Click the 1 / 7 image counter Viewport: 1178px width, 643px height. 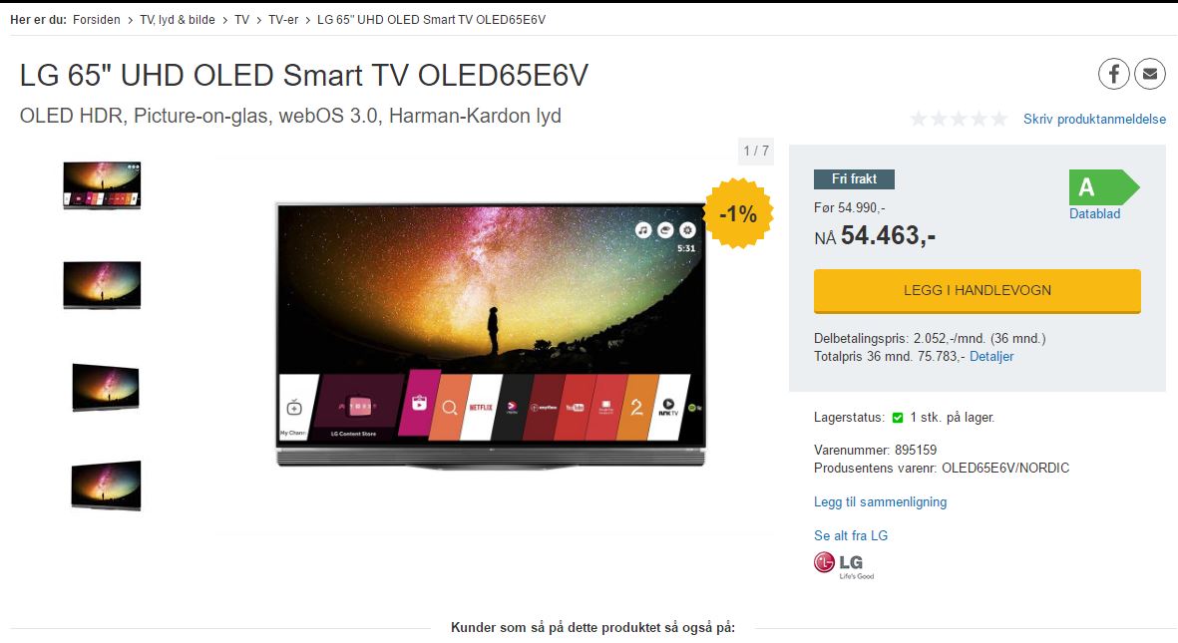[756, 151]
